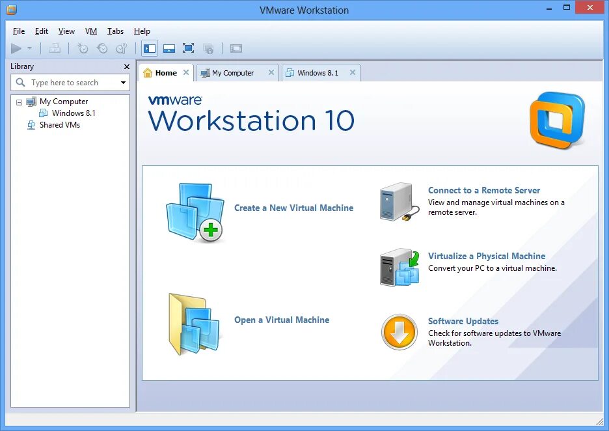609x431 pixels.
Task: Click the Open a Virtual Machine link
Action: coord(282,320)
